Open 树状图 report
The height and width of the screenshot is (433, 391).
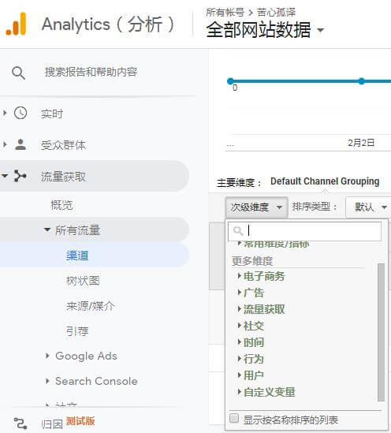coord(83,281)
